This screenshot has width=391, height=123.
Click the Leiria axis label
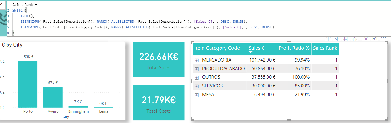point(103,111)
